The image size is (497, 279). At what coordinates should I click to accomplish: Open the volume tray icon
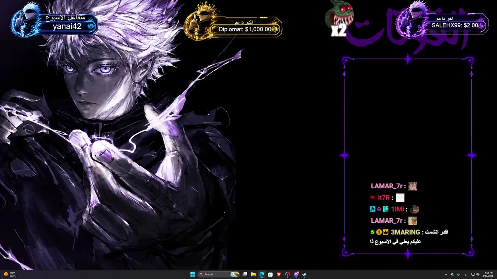click(478, 274)
